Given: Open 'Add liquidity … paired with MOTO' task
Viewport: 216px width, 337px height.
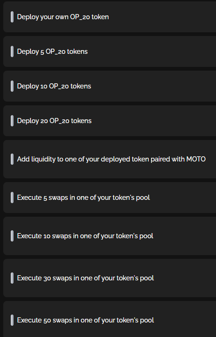Looking at the screenshot, I should tap(111, 159).
